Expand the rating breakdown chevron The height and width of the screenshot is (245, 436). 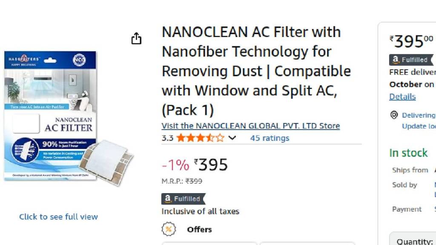232,138
